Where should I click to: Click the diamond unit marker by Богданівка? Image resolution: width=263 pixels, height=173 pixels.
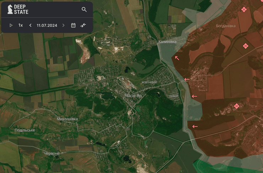point(245,46)
